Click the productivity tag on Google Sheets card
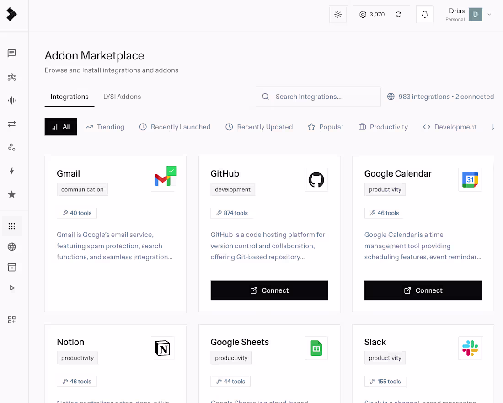Screen dimensions: 503x403 coord(231,358)
